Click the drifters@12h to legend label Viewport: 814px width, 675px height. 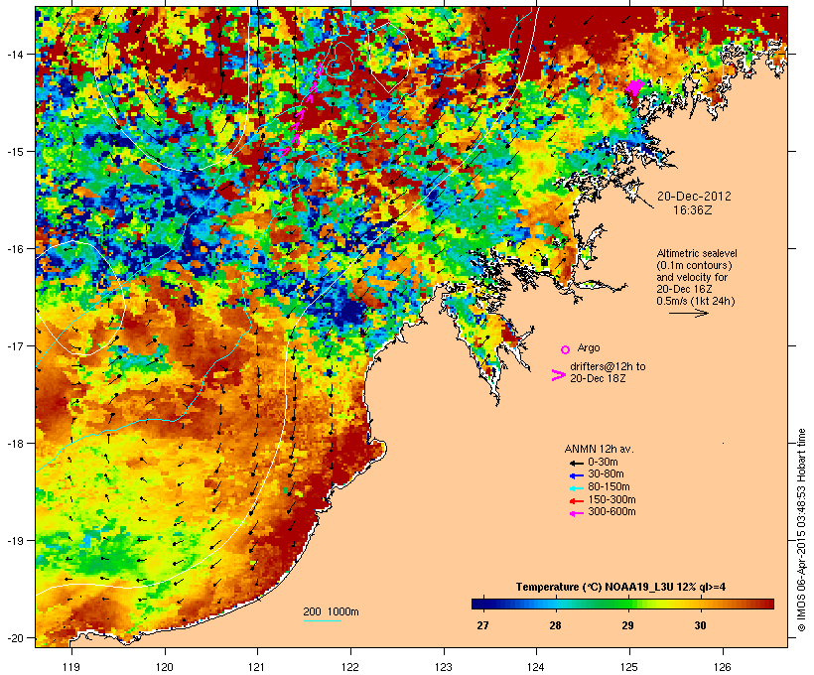pyautogui.click(x=608, y=366)
